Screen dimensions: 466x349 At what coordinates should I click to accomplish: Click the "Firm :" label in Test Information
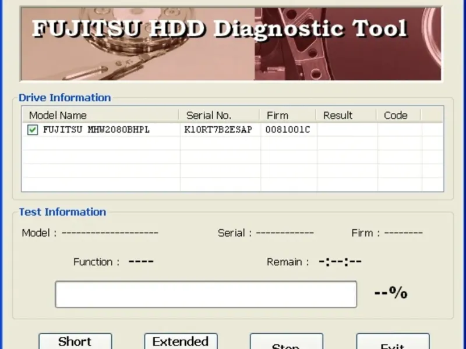tap(366, 233)
